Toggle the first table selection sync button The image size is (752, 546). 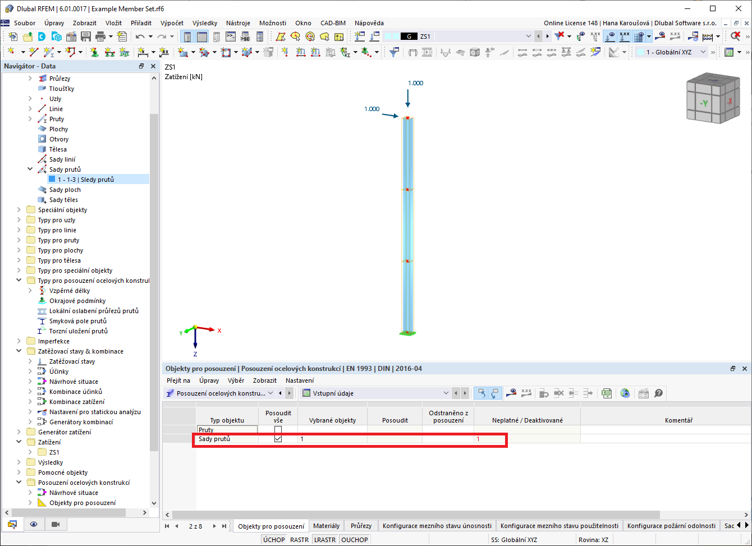(481, 393)
